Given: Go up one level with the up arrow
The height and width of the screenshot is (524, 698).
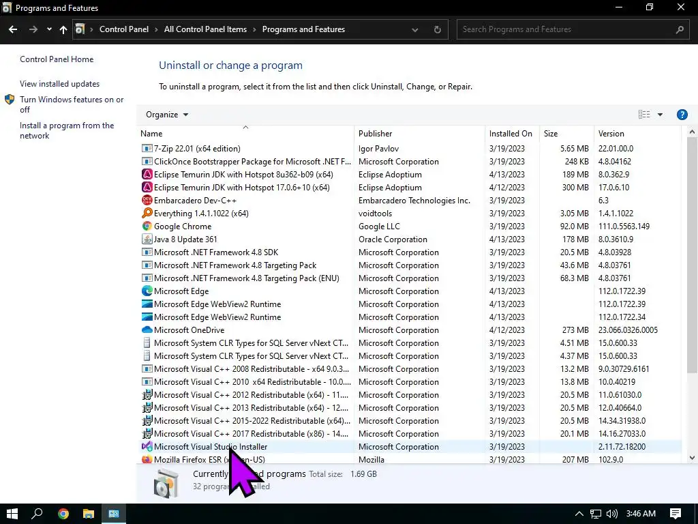Looking at the screenshot, I should [63, 29].
